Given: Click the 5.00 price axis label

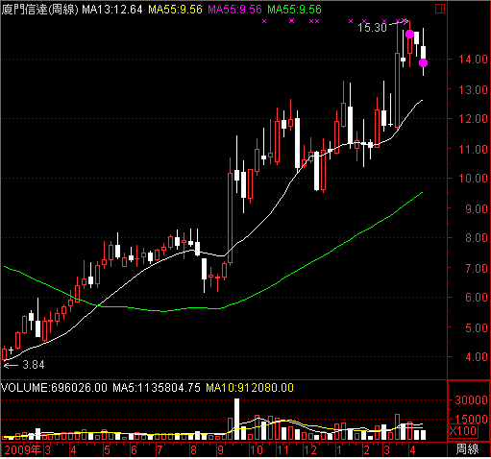Looking at the screenshot, I should point(477,328).
